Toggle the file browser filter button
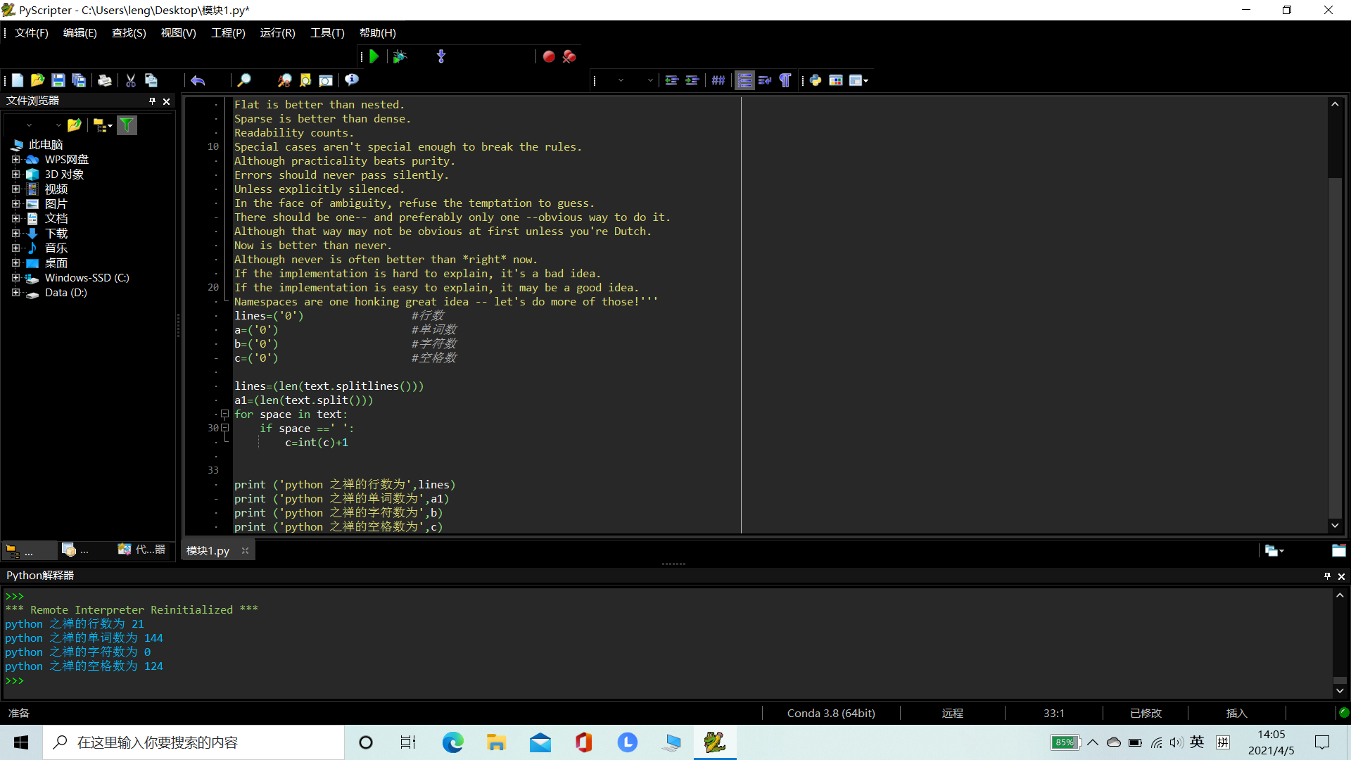Viewport: 1351px width, 760px height. click(127, 125)
